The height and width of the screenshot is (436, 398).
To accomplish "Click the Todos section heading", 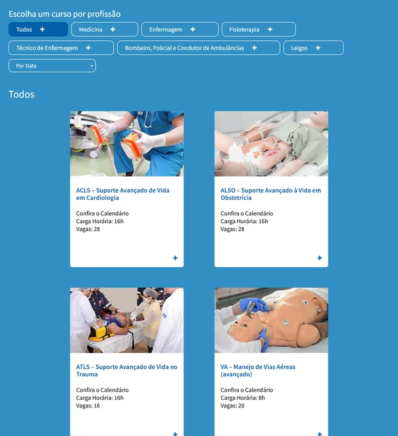I will click(21, 94).
